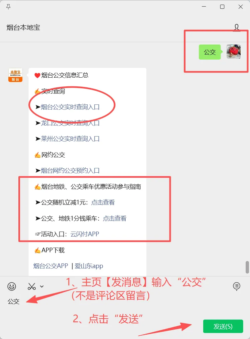The height and width of the screenshot is (339, 250).
Task: Select the scissors screenshot tool
Action: pyautogui.click(x=31, y=286)
